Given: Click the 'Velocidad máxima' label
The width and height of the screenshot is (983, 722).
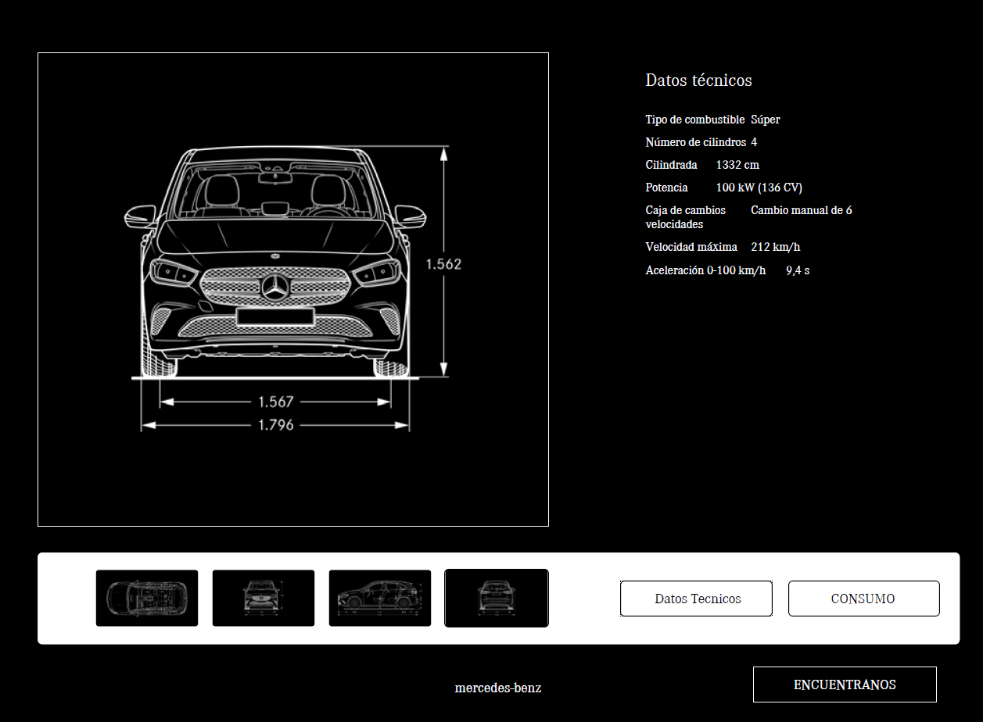Looking at the screenshot, I should (x=691, y=247).
